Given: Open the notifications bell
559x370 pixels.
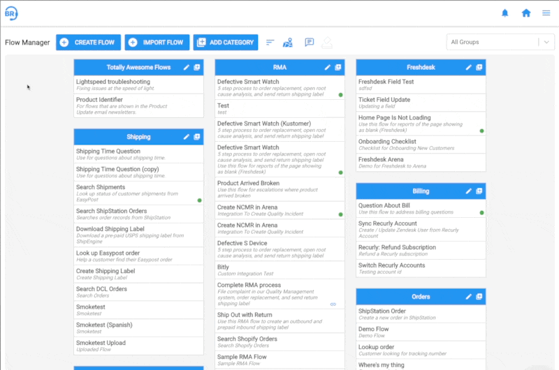Looking at the screenshot, I should coord(504,13).
